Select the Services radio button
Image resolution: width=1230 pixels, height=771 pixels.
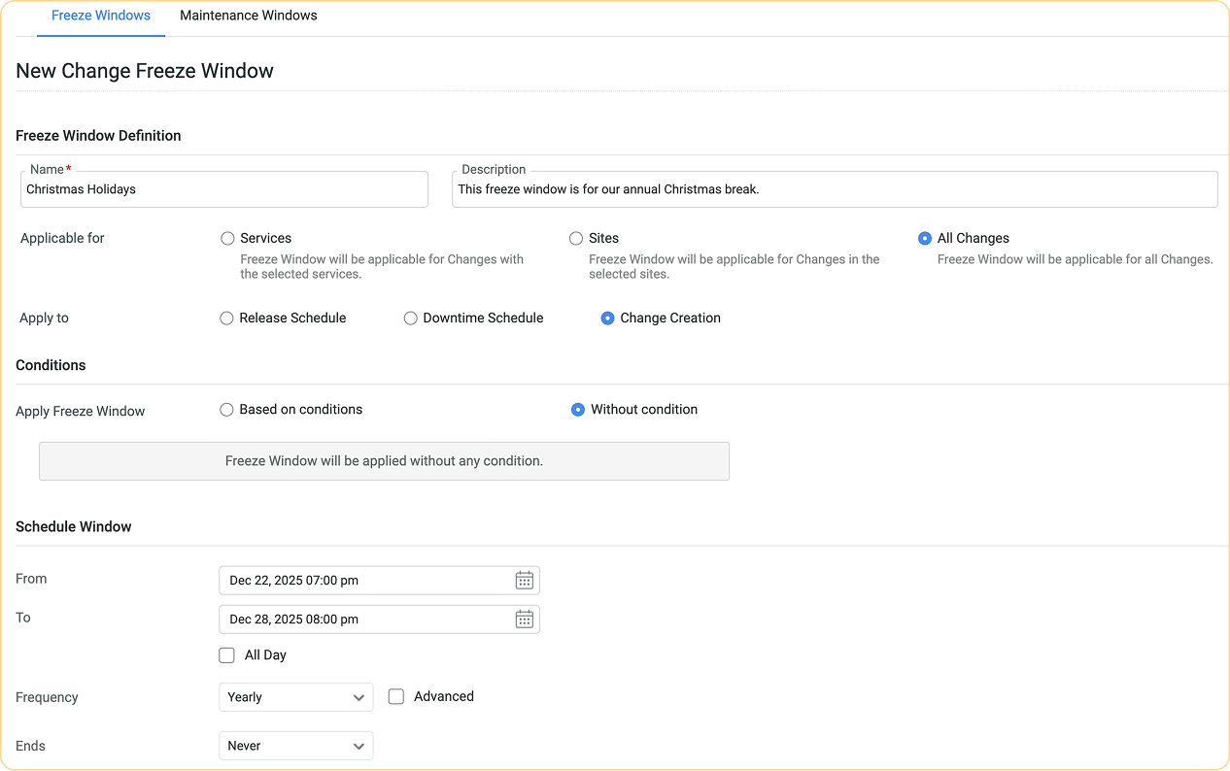tap(226, 238)
